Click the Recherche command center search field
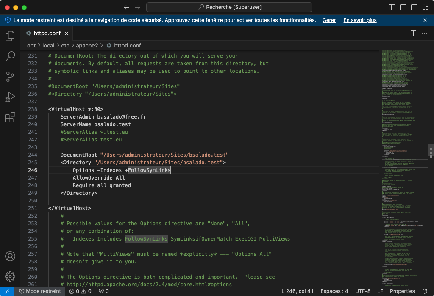The image size is (434, 296). coord(229,7)
